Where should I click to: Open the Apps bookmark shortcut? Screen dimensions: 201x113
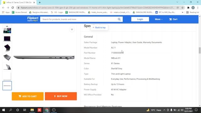point(6,12)
